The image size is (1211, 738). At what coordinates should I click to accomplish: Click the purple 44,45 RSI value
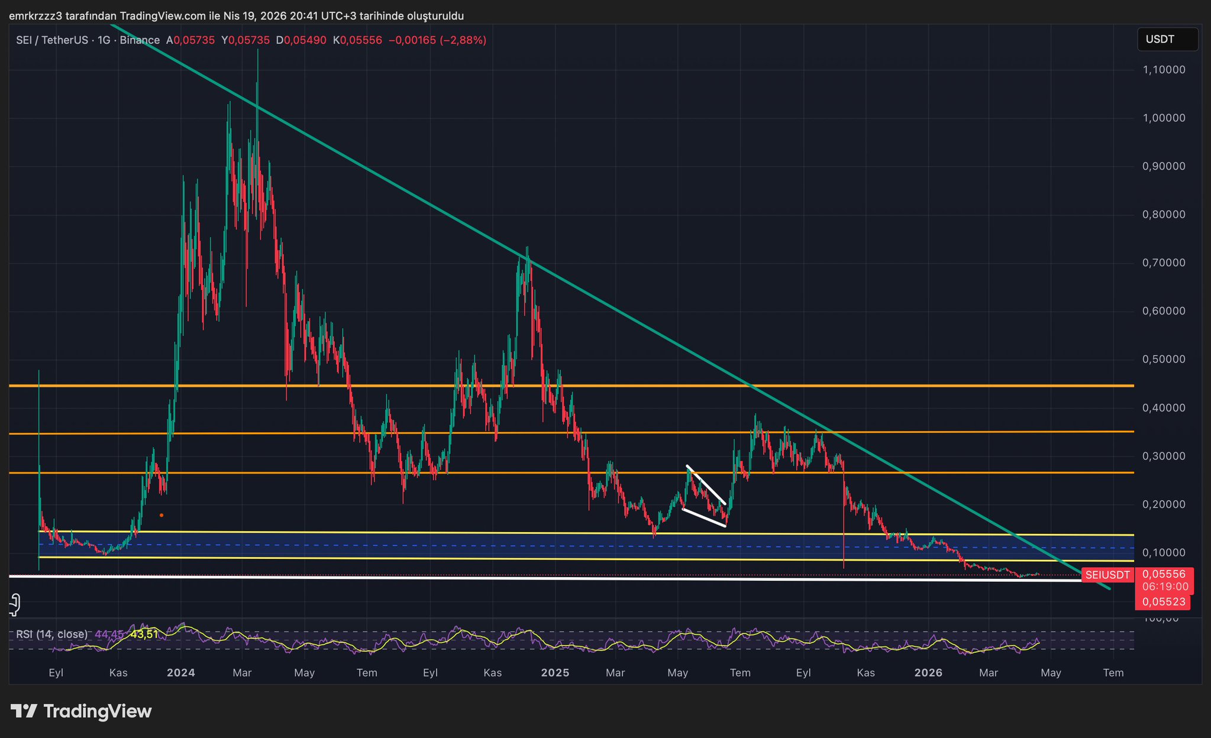[109, 635]
